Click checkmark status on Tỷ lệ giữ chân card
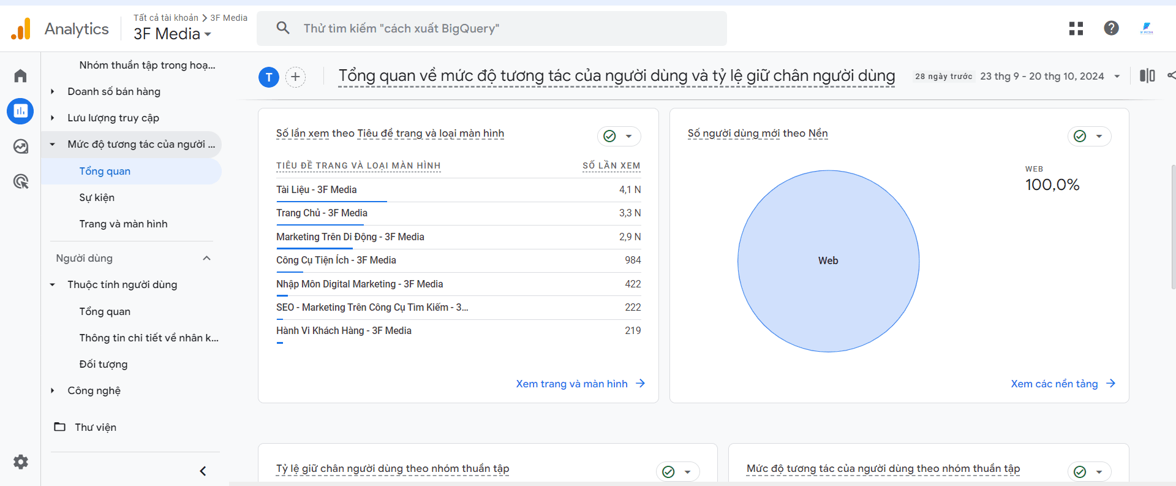 (x=668, y=472)
